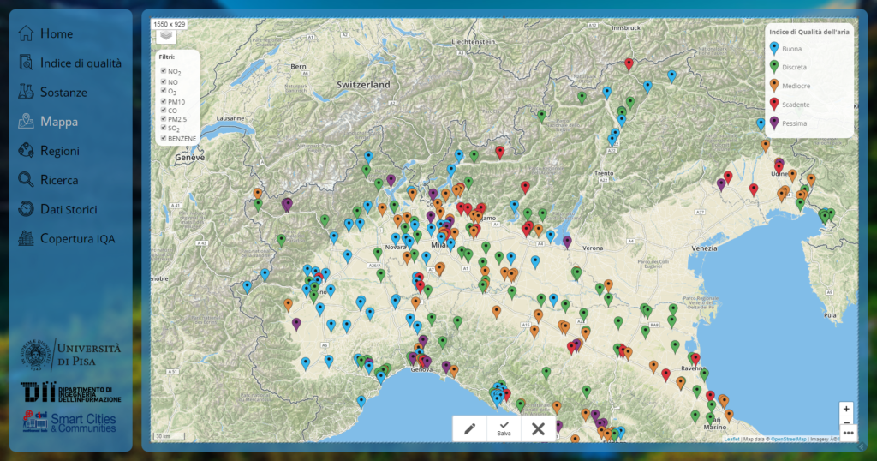Zoom in using the plus button

[846, 409]
